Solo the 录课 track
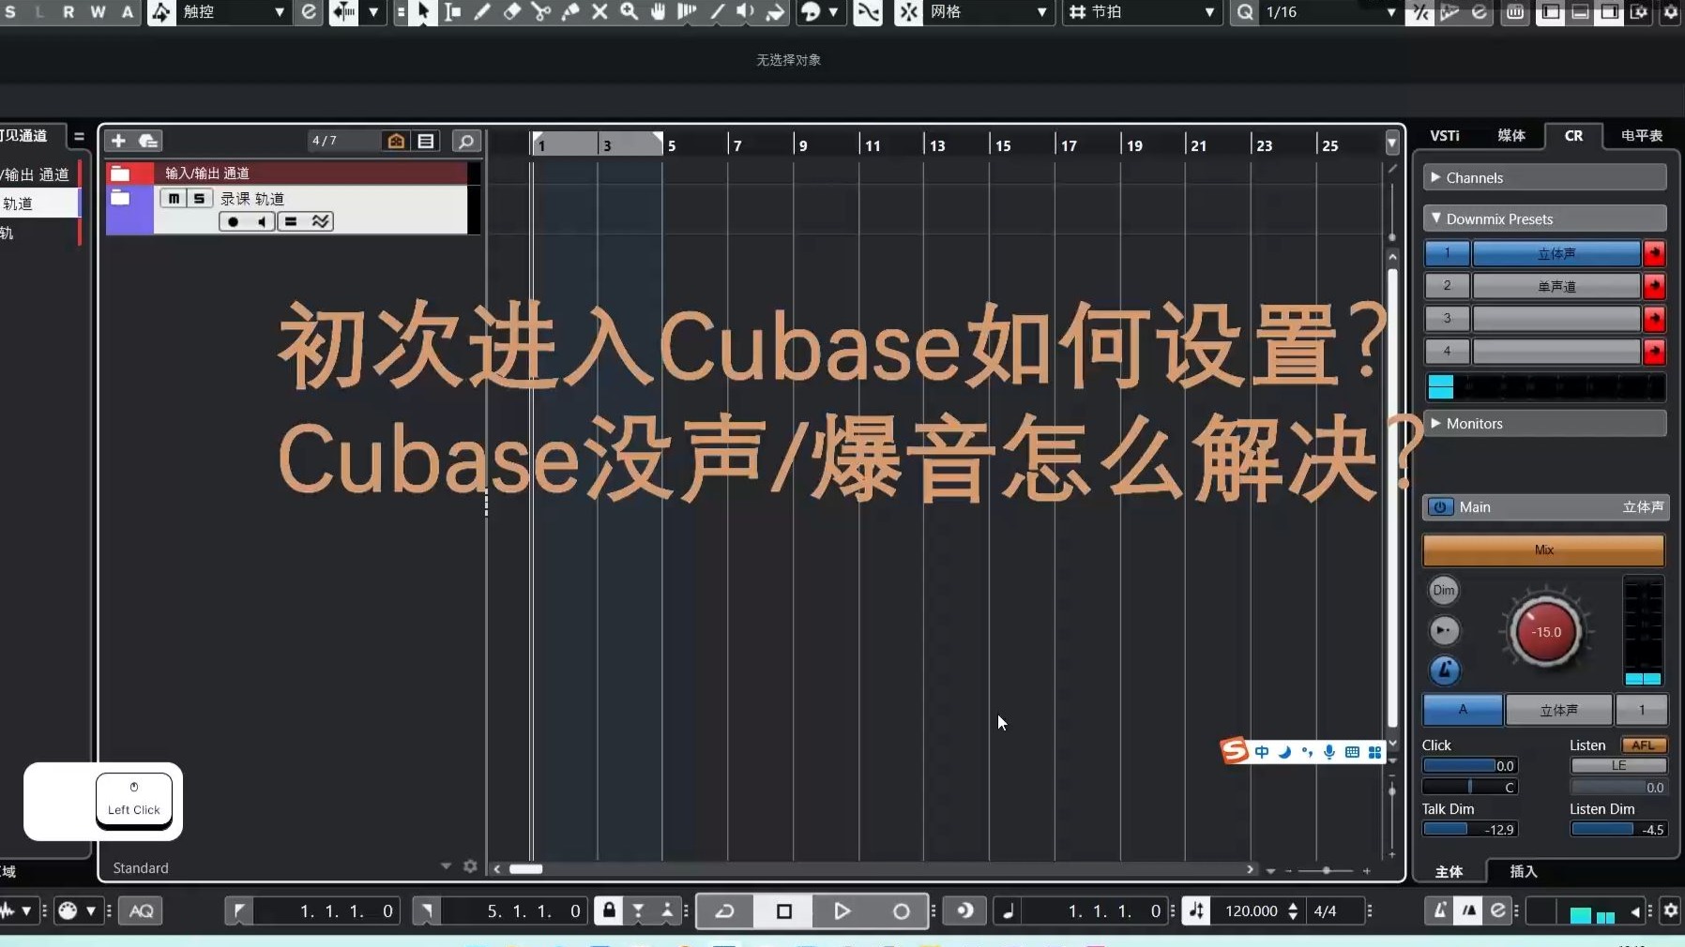The width and height of the screenshot is (1685, 947). click(x=200, y=198)
